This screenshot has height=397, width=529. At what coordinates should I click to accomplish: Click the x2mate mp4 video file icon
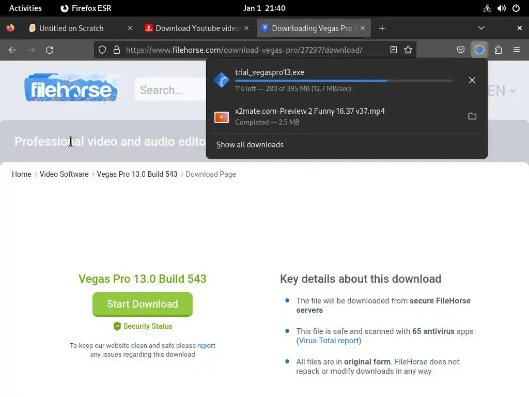point(222,117)
